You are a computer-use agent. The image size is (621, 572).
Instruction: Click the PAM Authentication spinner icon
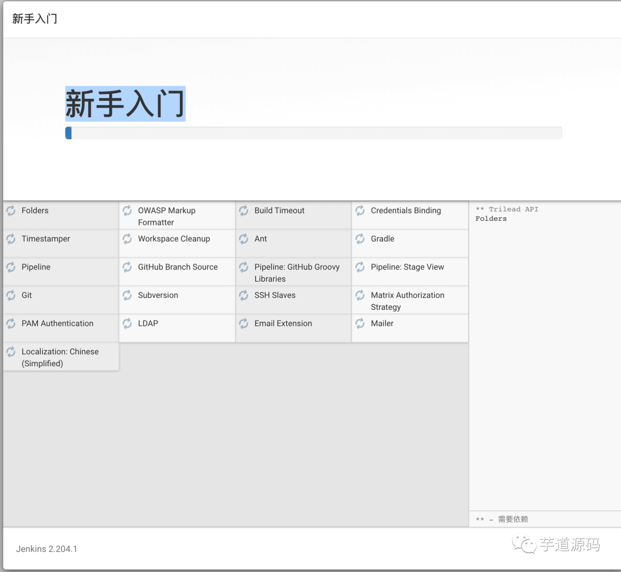tap(10, 323)
